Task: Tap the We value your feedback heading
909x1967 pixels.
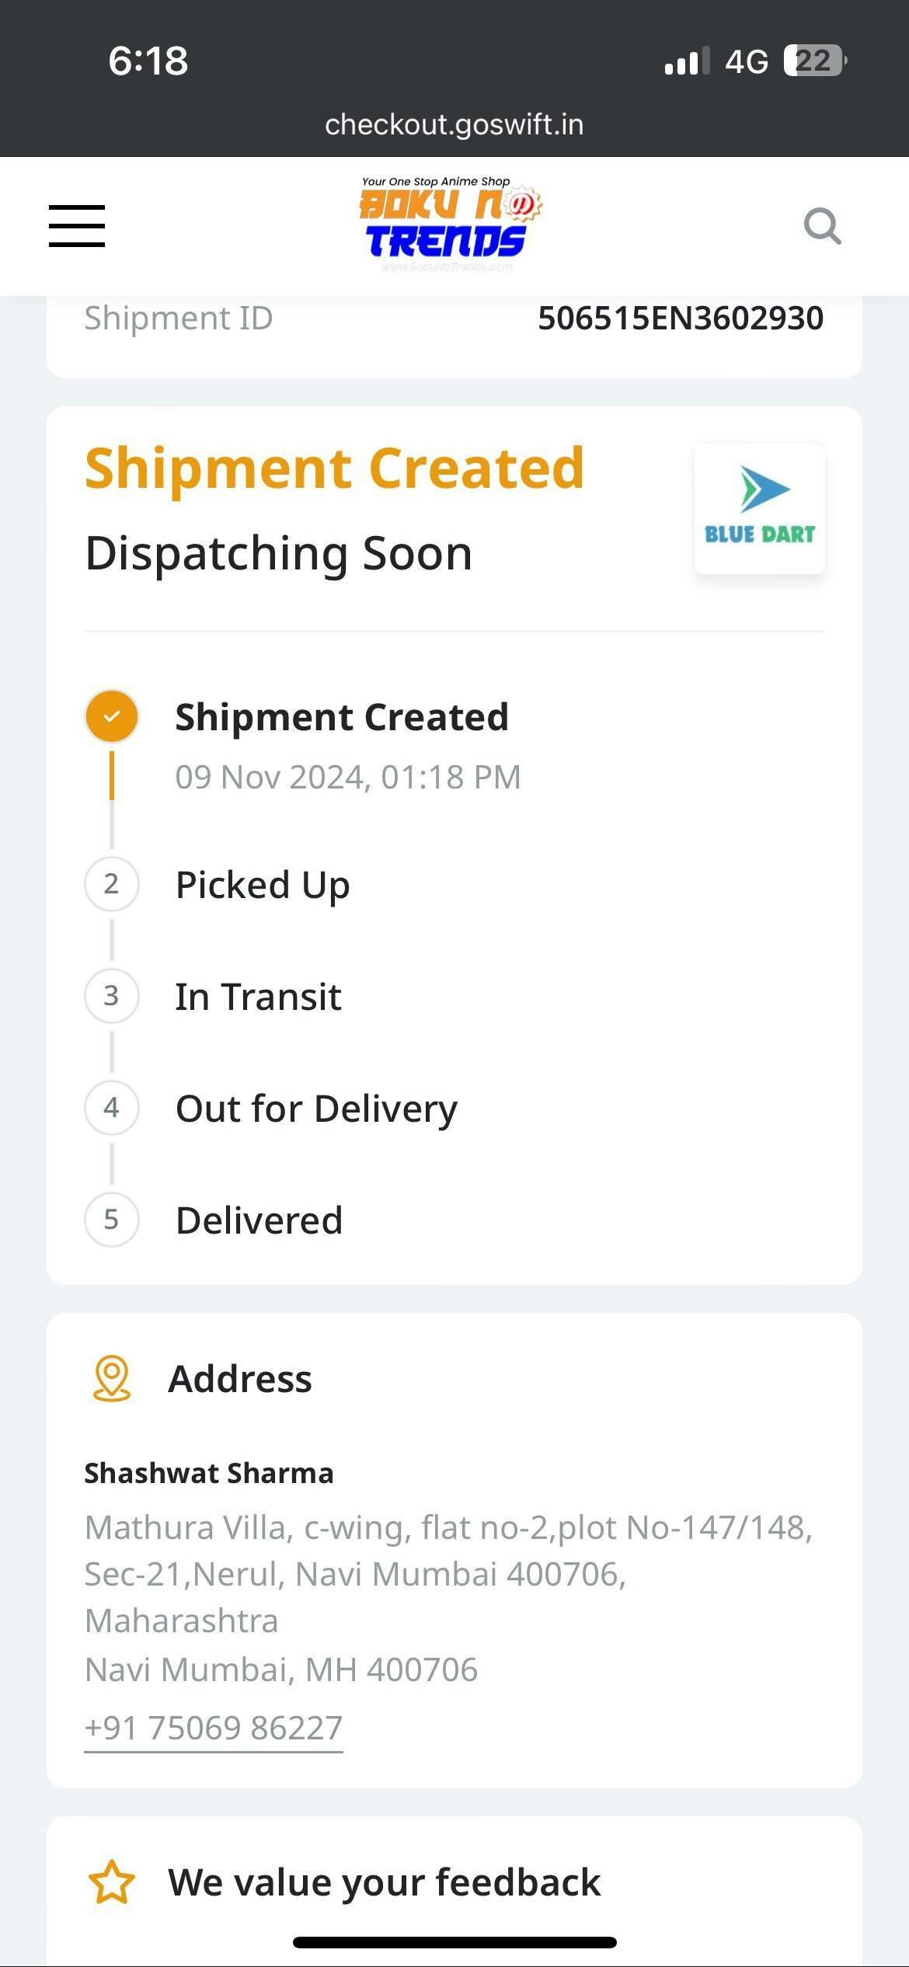Action: (x=385, y=1882)
